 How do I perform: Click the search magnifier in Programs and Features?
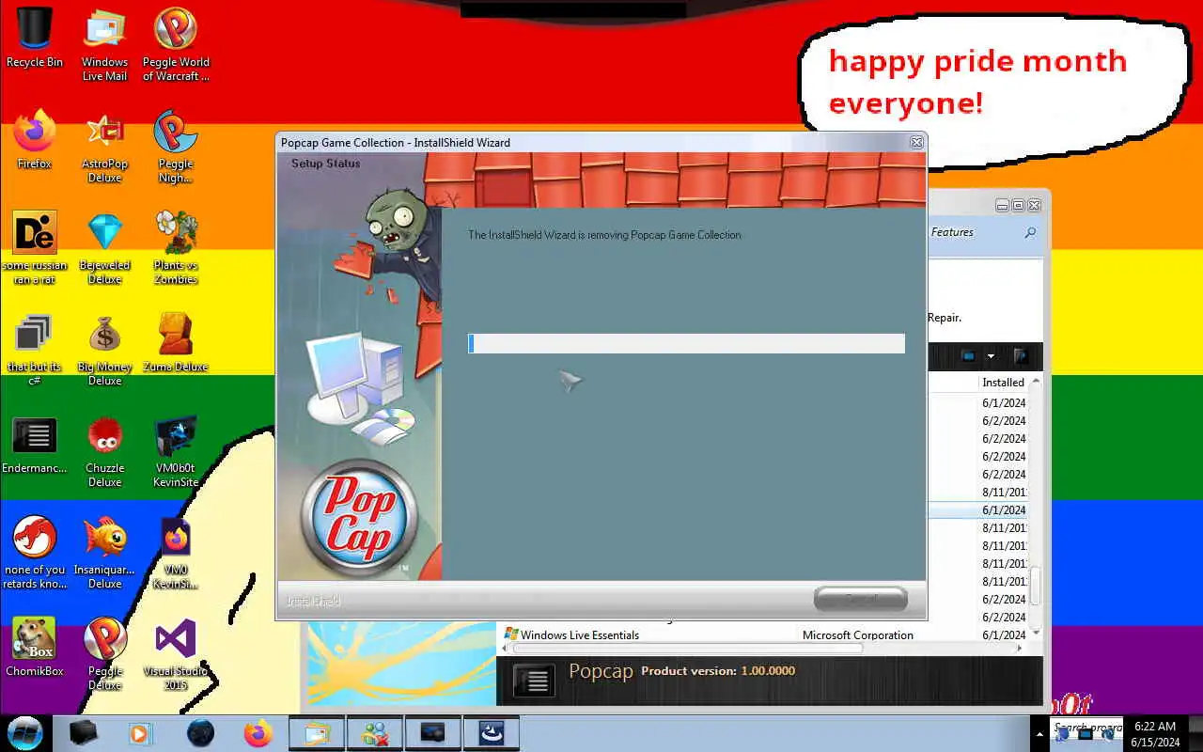click(x=1031, y=232)
